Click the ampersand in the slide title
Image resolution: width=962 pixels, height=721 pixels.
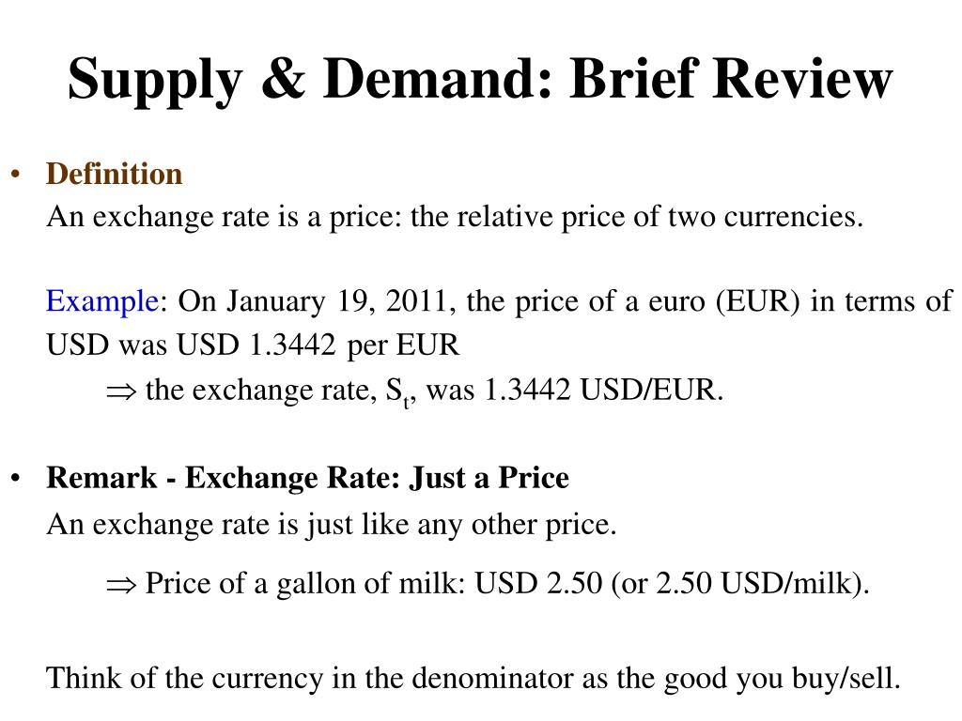point(283,79)
